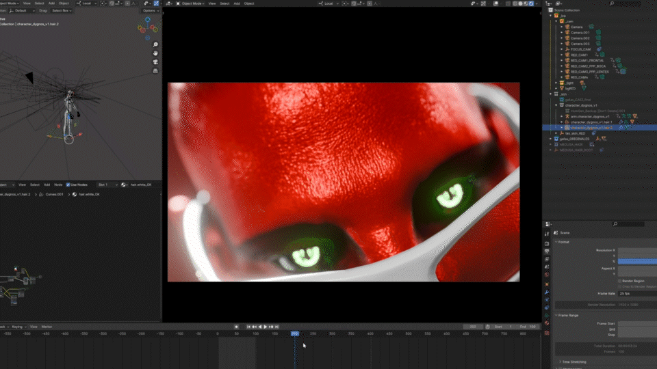Play the animation in reverse

[x=260, y=327]
